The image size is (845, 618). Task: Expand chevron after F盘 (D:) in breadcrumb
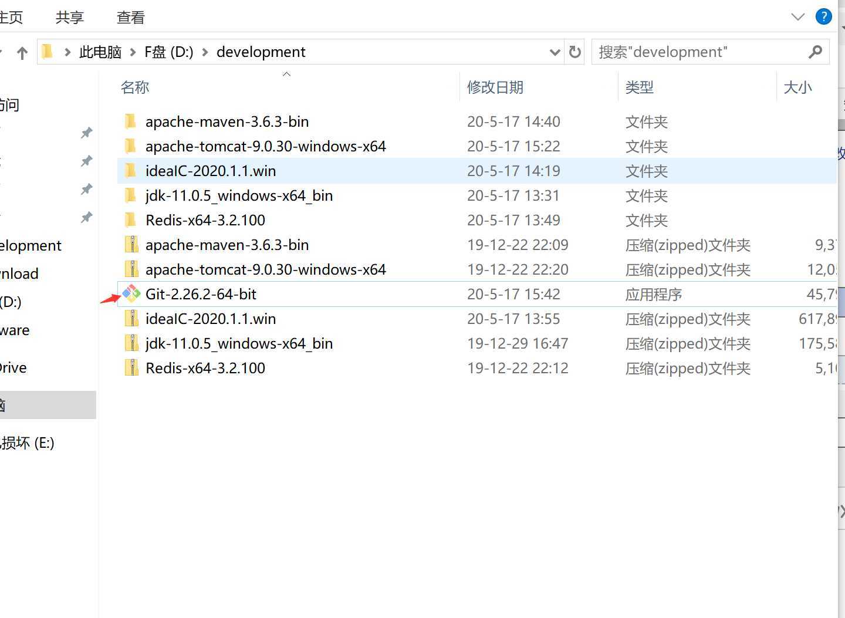205,52
